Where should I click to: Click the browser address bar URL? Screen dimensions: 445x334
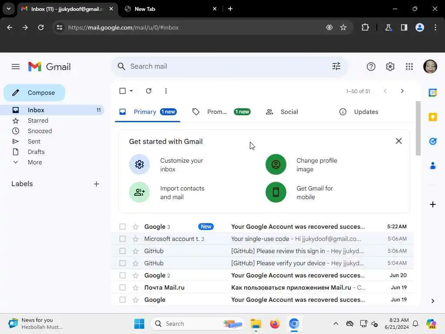point(123,27)
